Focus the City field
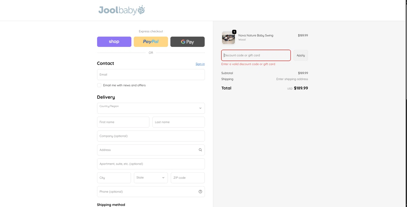The height and width of the screenshot is (207, 407). 114,178
